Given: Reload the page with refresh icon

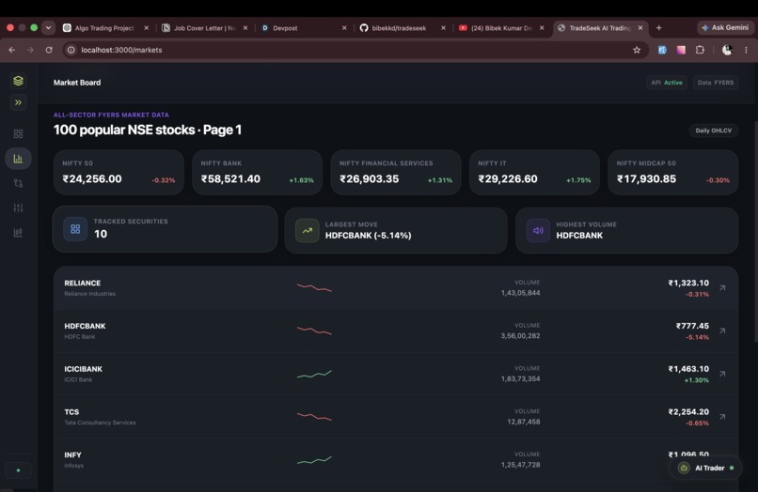Looking at the screenshot, I should click(x=49, y=50).
